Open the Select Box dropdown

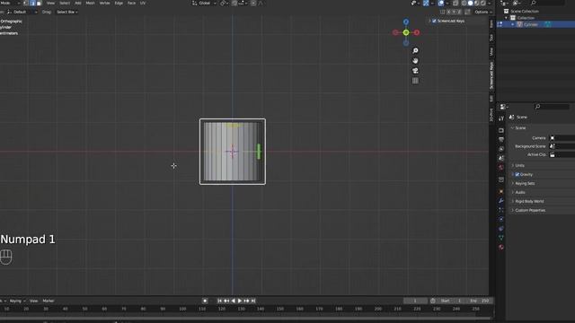pyautogui.click(x=66, y=12)
